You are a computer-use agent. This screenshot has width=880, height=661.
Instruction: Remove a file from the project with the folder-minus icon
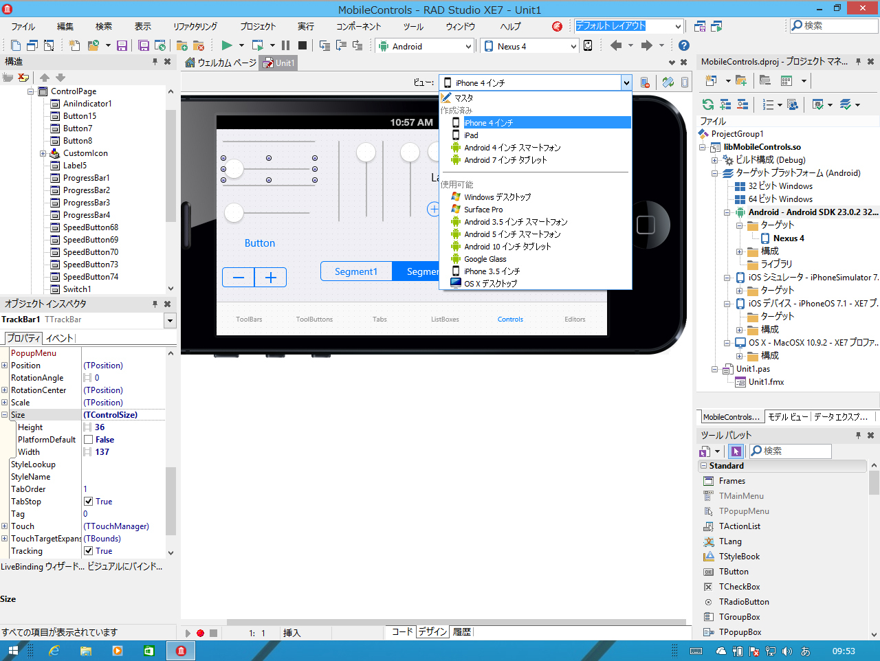pyautogui.click(x=199, y=46)
